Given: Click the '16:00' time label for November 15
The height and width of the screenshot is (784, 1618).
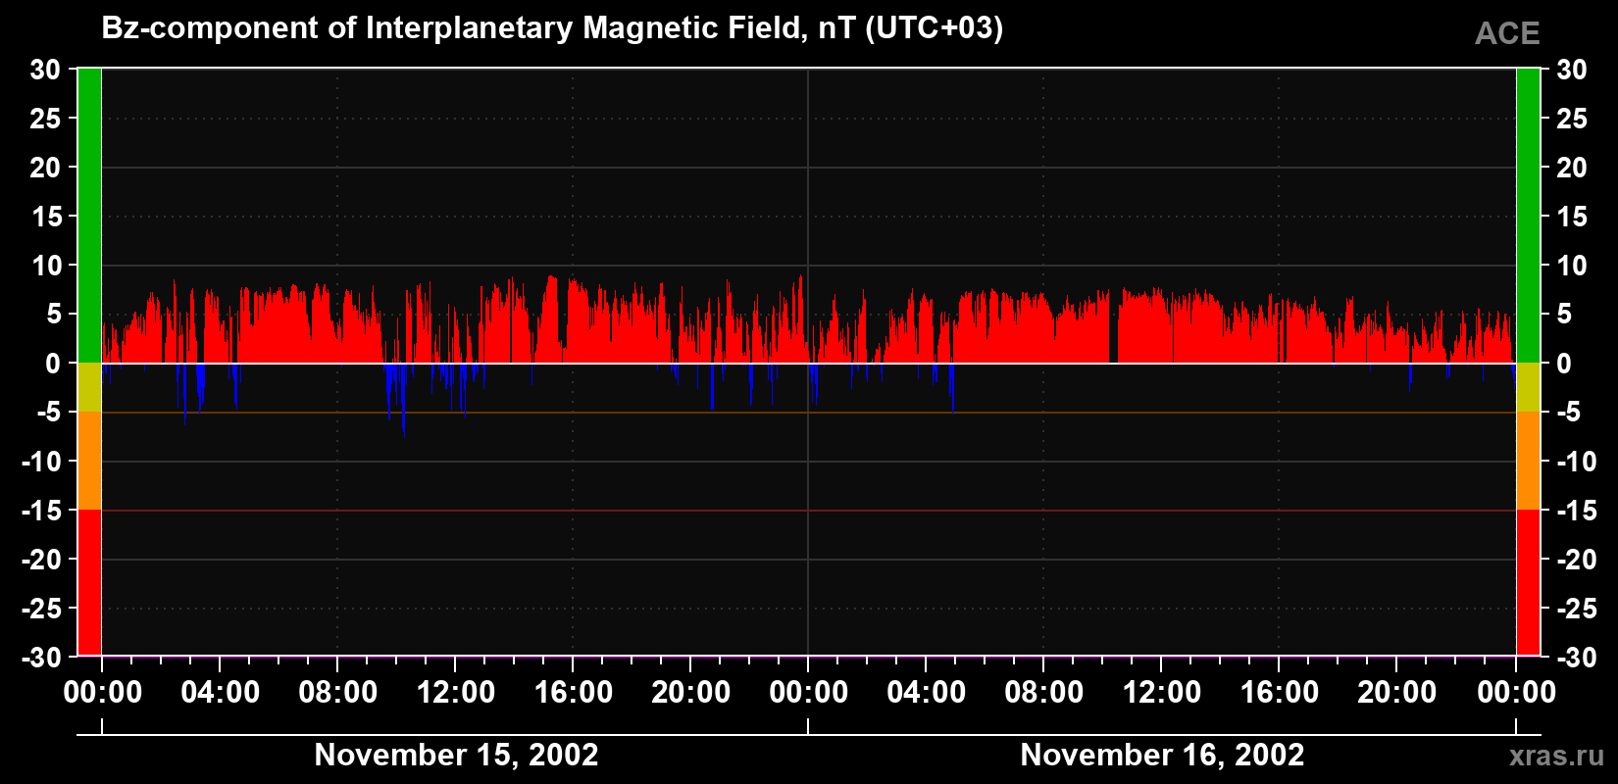Looking at the screenshot, I should tap(574, 693).
